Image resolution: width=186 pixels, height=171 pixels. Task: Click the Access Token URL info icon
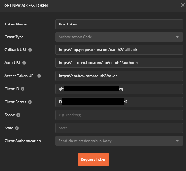coord(39,76)
